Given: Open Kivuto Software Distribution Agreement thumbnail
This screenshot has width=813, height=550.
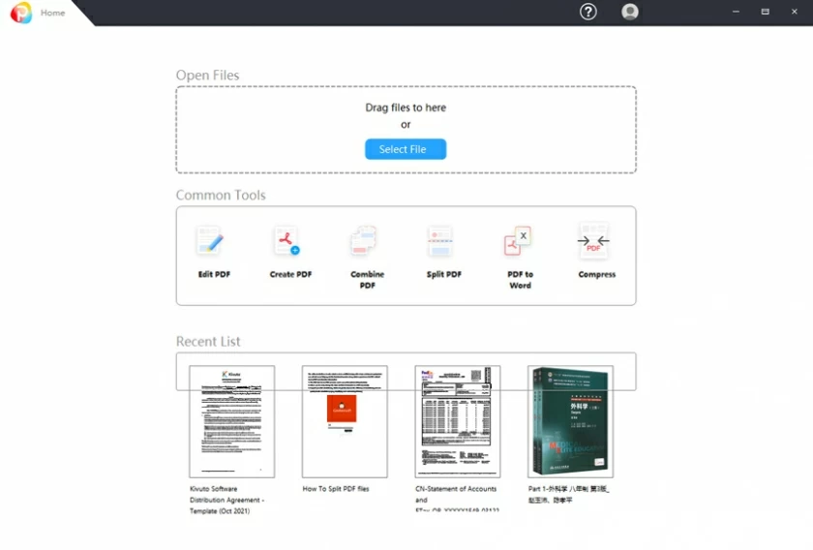Looking at the screenshot, I should [231, 421].
